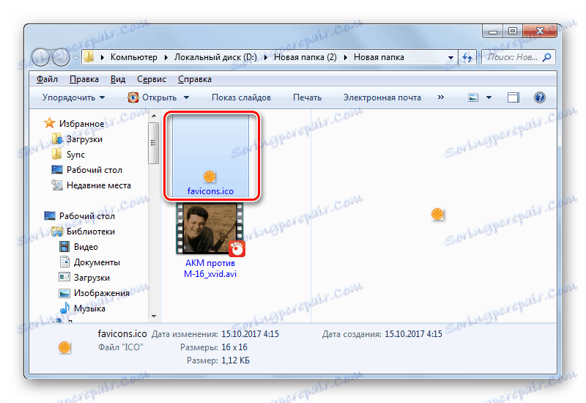Click navigation pane scroll up arrow
Viewport: 586px width, 403px height.
coord(154,117)
